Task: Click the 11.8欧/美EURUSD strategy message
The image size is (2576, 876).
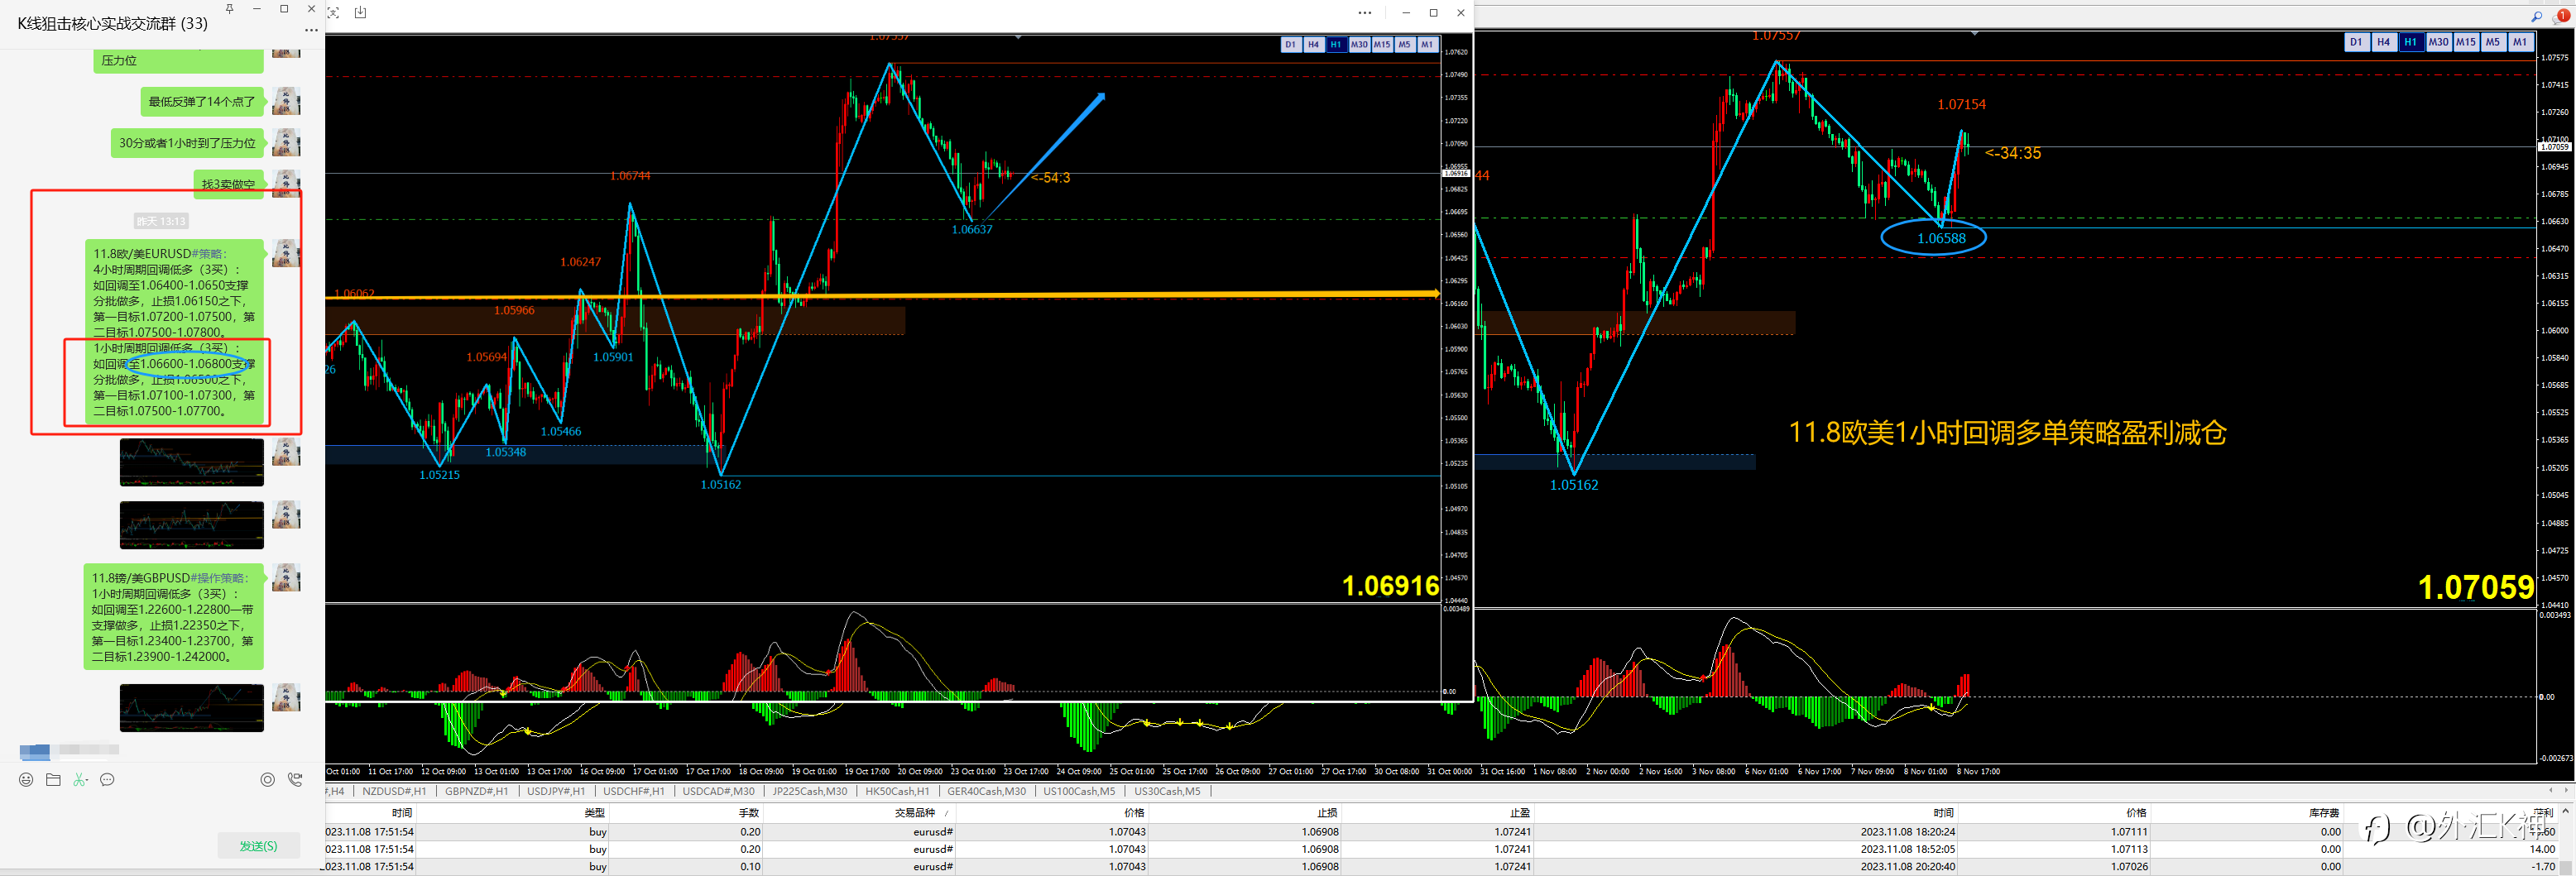Action: [x=174, y=332]
